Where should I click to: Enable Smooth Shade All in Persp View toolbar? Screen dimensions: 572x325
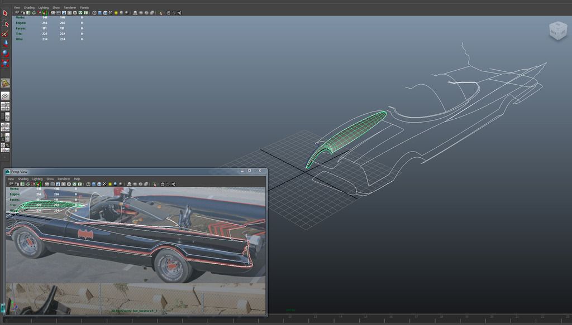pyautogui.click(x=94, y=184)
